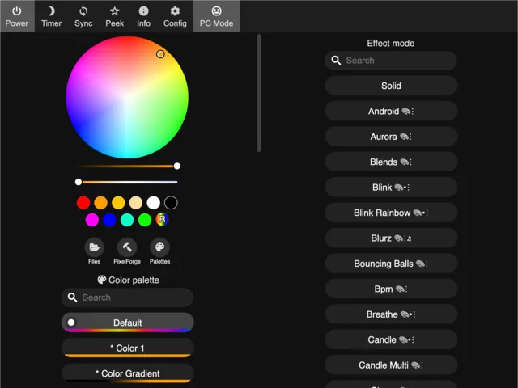The width and height of the screenshot is (518, 388).
Task: Select the Bouncing Balls effect
Action: 391,264
